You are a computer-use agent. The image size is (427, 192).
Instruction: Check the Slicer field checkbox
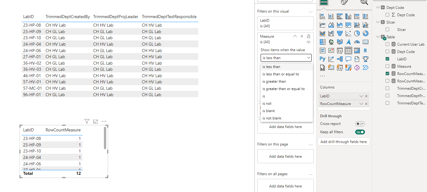coord(387,29)
